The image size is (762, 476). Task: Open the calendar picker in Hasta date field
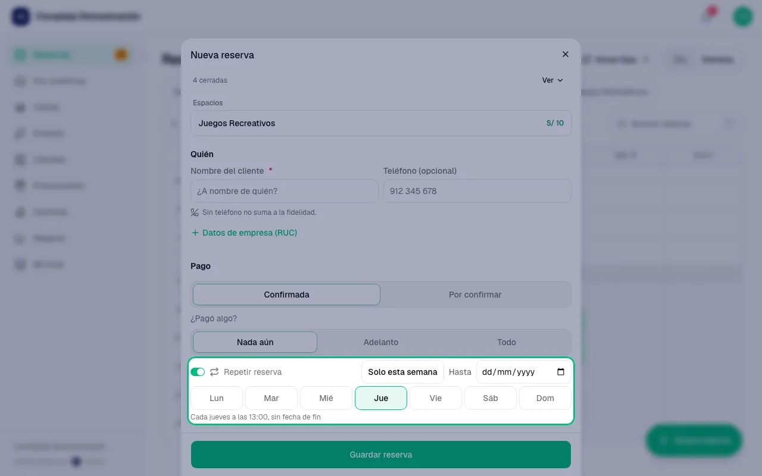click(561, 372)
